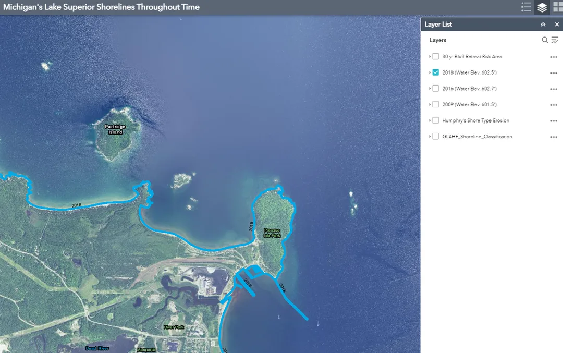
Task: Enable the 2009 (Water Elev. 601.5') layer
Action: pos(435,104)
